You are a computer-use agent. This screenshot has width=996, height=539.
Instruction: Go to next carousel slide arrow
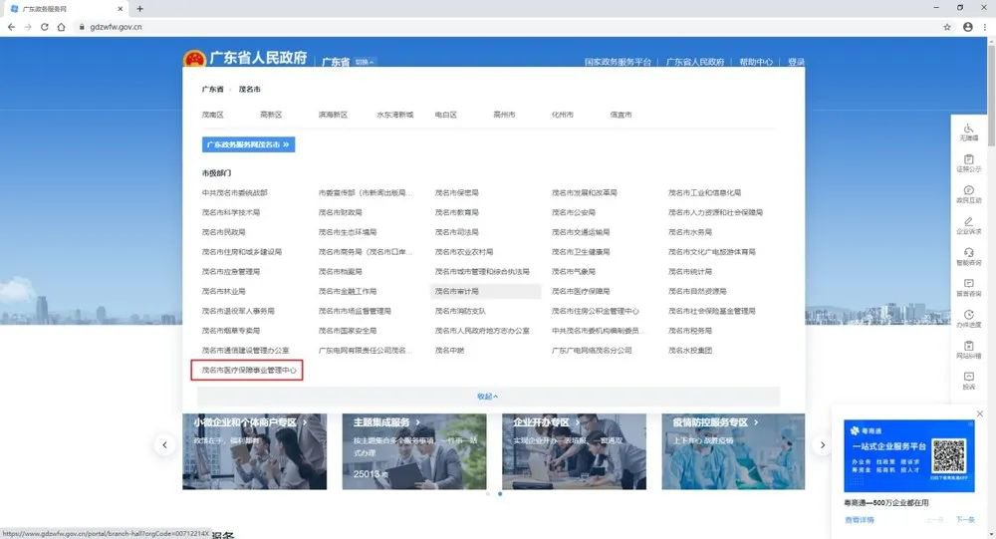pos(822,445)
